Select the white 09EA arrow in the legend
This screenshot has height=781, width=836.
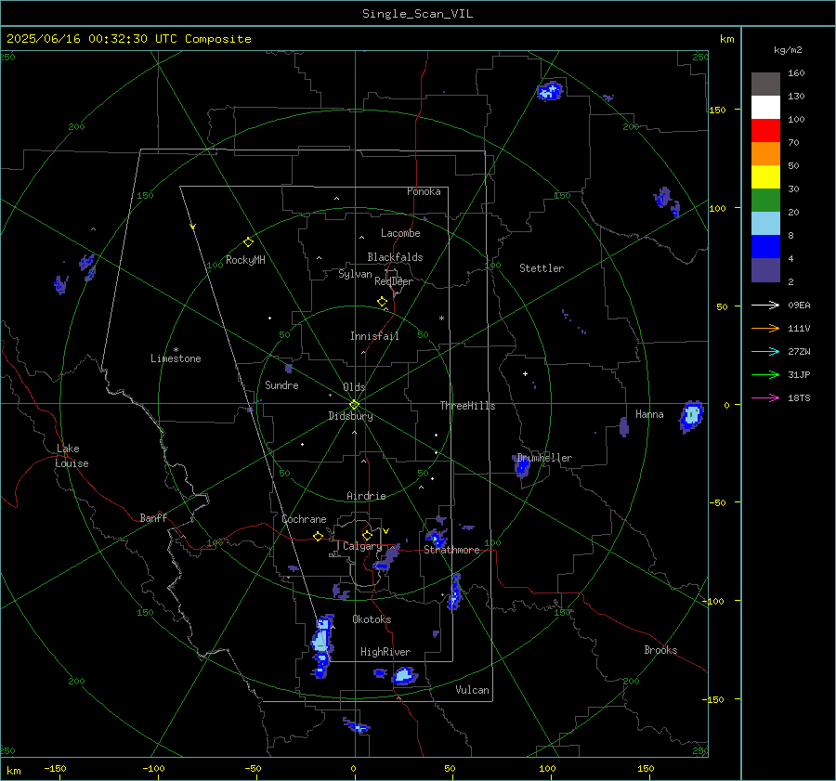click(x=765, y=305)
